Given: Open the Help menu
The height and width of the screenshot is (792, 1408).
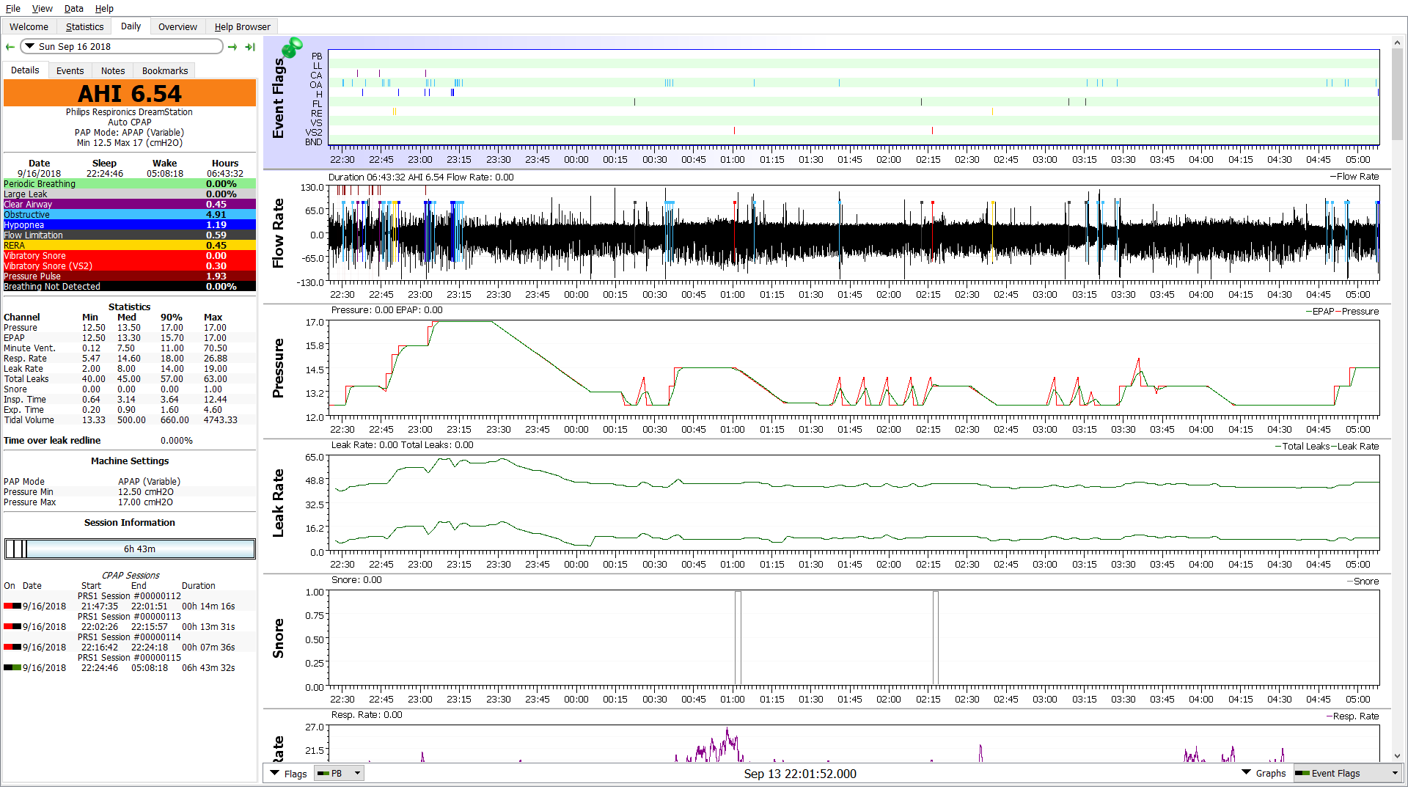Looking at the screenshot, I should (104, 8).
